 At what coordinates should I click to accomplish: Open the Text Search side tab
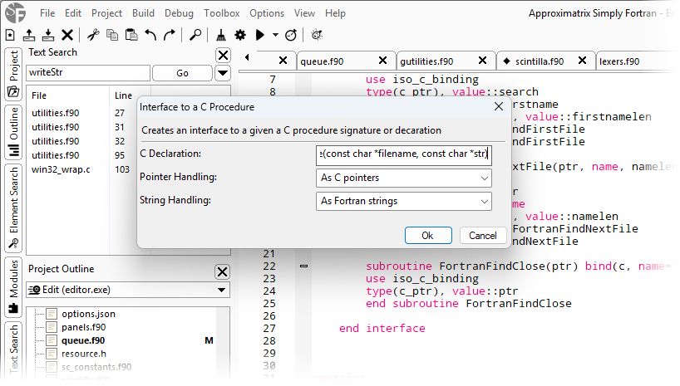tap(13, 351)
